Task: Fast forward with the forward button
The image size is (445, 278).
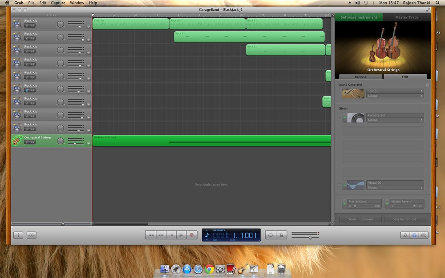Action: (x=161, y=235)
